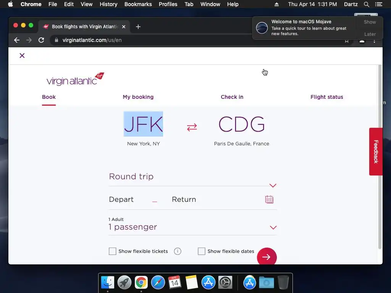Click the site lock padlock icon
The height and width of the screenshot is (293, 391).
coord(57,40)
